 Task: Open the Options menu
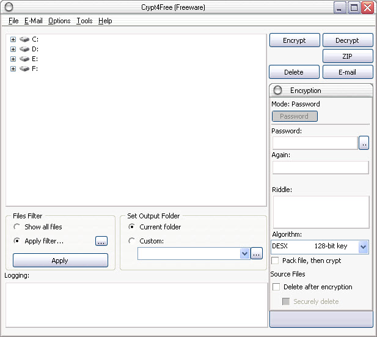coord(59,21)
